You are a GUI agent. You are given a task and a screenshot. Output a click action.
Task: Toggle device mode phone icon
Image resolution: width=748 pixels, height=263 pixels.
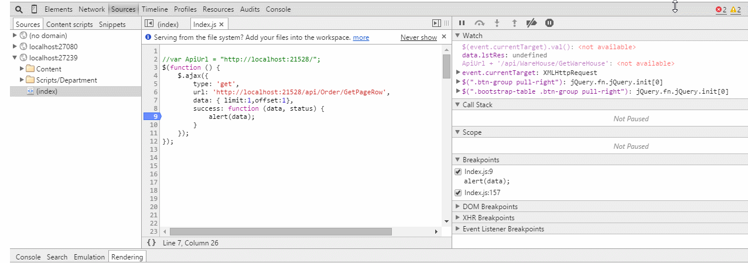pyautogui.click(x=35, y=9)
